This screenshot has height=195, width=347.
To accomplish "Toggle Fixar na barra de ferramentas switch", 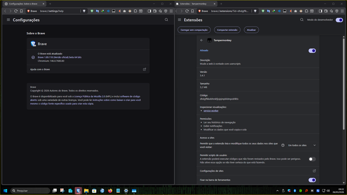I will pos(312,180).
